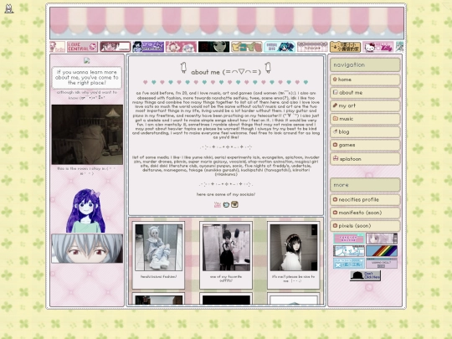
Task: Open the games navigation link
Action: [365, 145]
